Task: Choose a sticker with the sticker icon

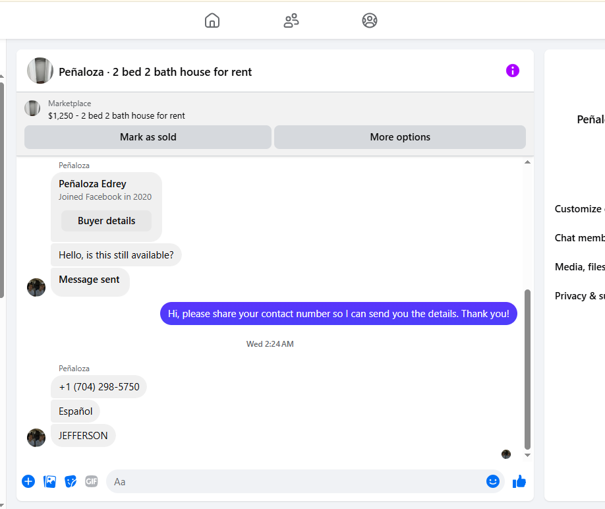Action: point(71,481)
